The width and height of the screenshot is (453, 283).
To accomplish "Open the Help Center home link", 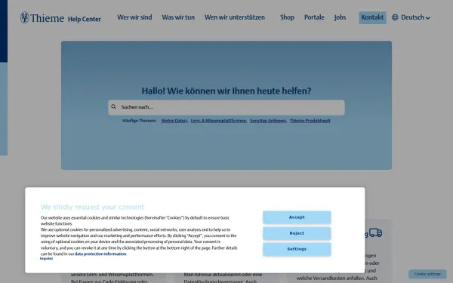I will 85,19.
